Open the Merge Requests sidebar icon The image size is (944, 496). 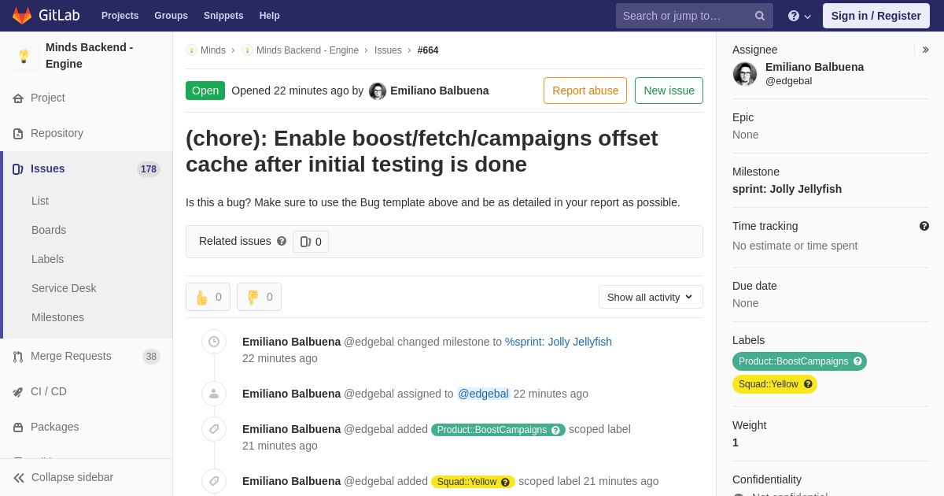coord(18,357)
